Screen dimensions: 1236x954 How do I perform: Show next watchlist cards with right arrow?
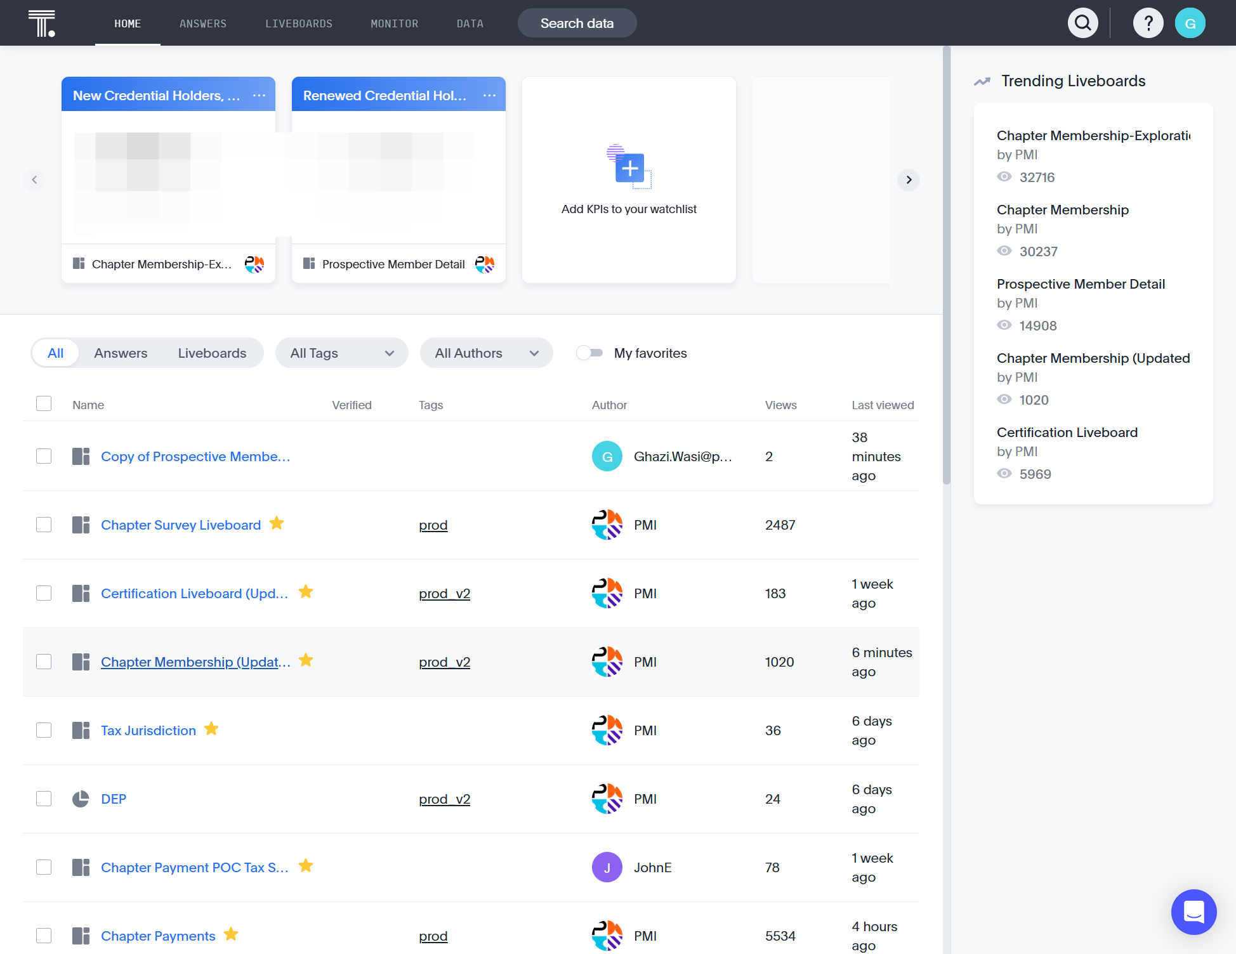909,180
